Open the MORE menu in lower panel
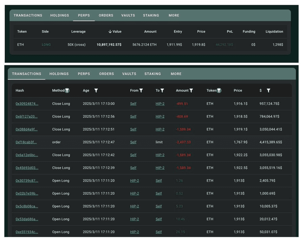 pos(176,74)
